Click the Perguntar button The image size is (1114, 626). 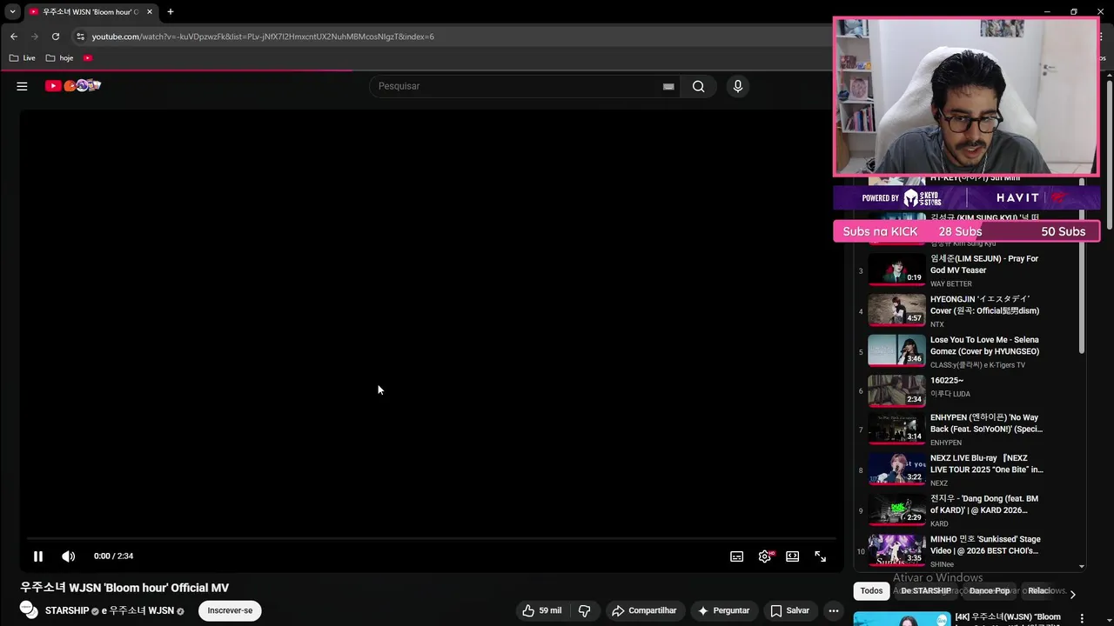[723, 610]
